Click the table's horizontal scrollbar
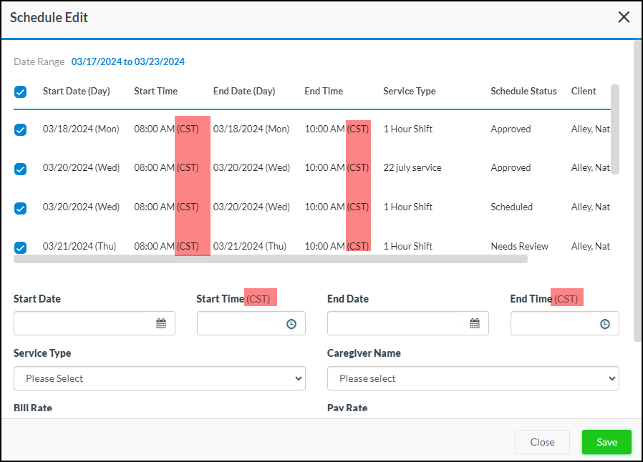Screen dimensions: 643x462 pos(271,259)
